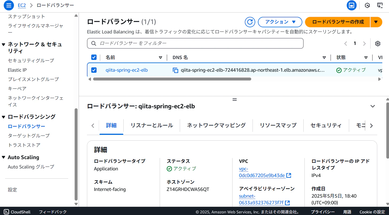Click the sidebar vertical scrollbar
The image size is (389, 215).
(76, 154)
